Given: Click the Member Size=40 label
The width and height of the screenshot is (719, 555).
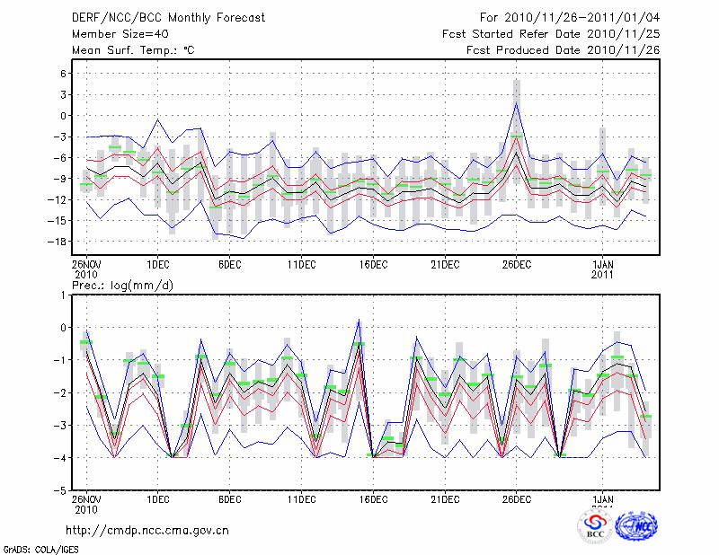Looking at the screenshot, I should (x=113, y=33).
